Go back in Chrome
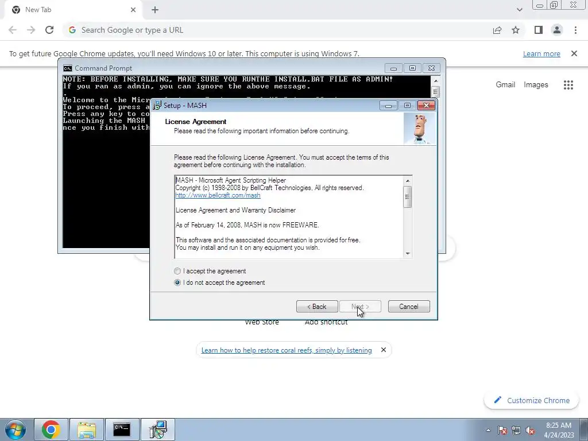This screenshot has height=441, width=588. 13,30
